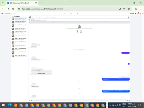Select the Messenger | Facebook tab

(x=22, y=3)
